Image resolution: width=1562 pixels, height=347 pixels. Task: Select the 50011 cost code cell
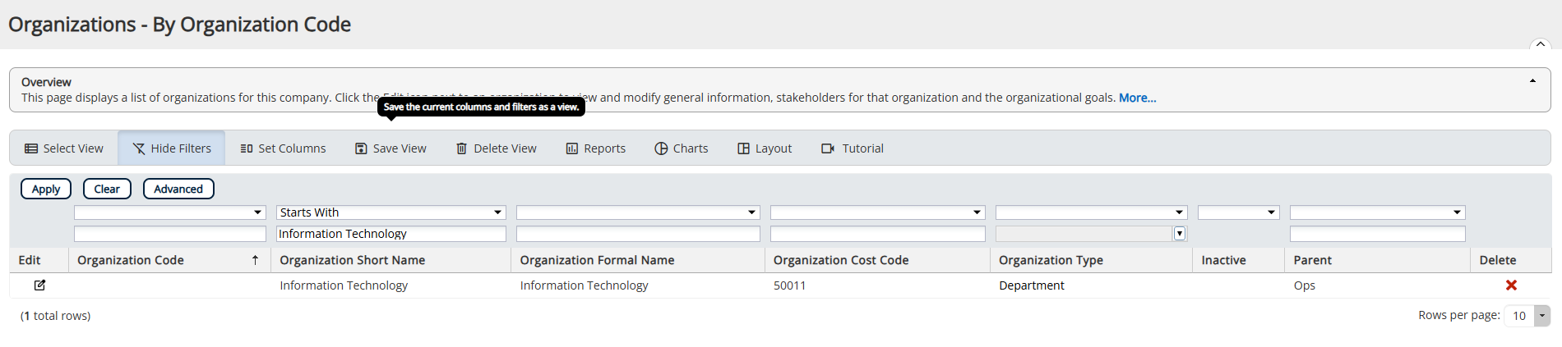[790, 285]
